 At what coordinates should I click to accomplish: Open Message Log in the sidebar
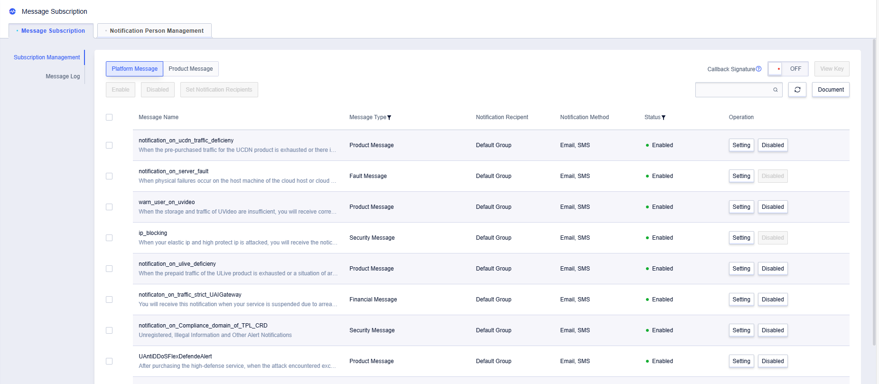click(63, 76)
